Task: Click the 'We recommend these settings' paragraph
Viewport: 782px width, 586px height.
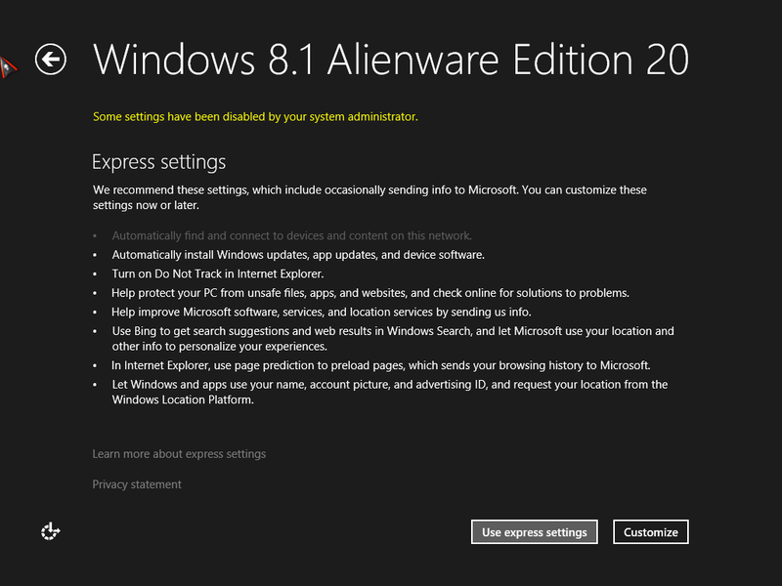Action: click(x=369, y=197)
